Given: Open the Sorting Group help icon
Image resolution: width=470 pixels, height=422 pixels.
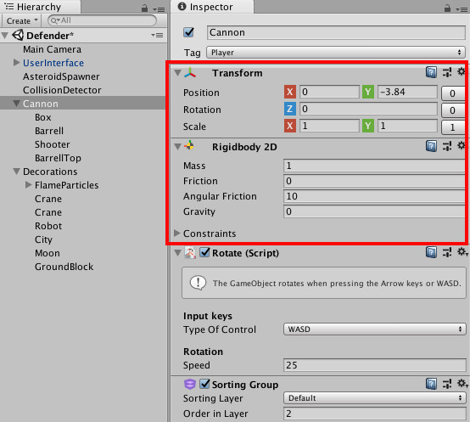Looking at the screenshot, I should [x=431, y=384].
